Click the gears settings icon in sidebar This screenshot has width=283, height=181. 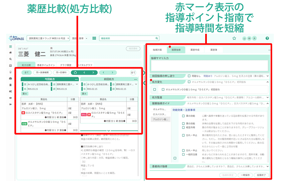(x=11, y=91)
